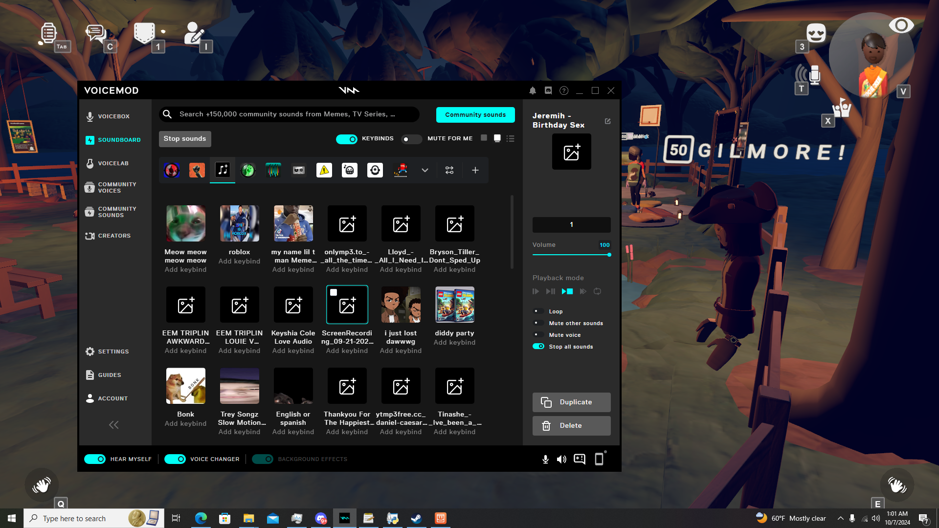Open the Voicelab sidebar menu
The height and width of the screenshot is (528, 939).
tap(112, 163)
